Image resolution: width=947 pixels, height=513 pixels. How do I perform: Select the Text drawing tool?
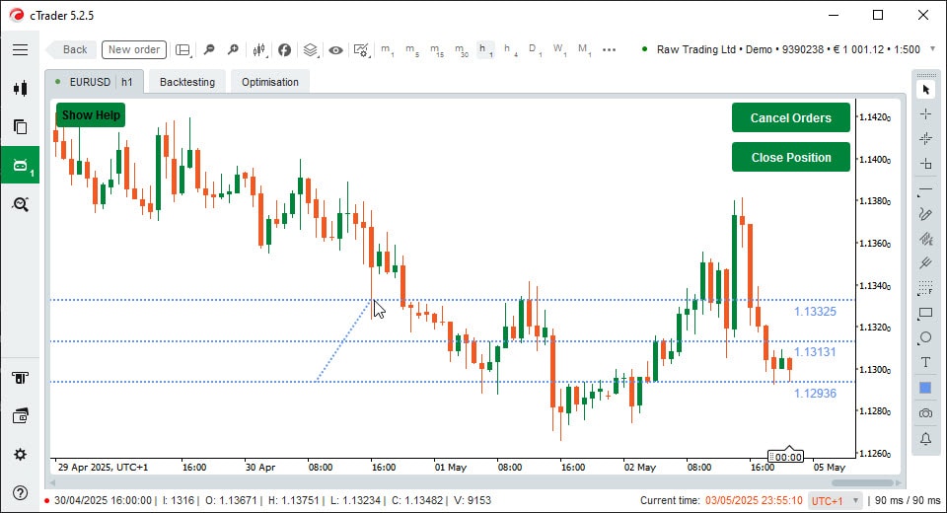[925, 362]
